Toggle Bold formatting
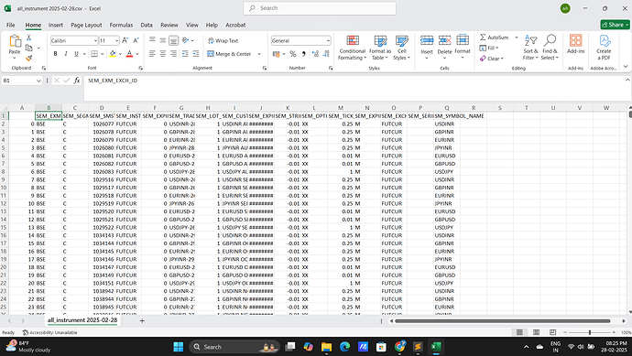 55,54
